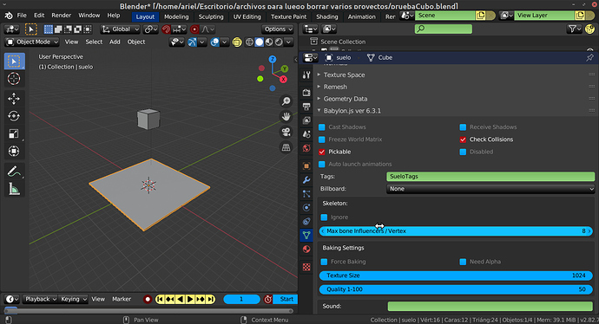Uncheck the Check Collisions checkbox

[463, 139]
